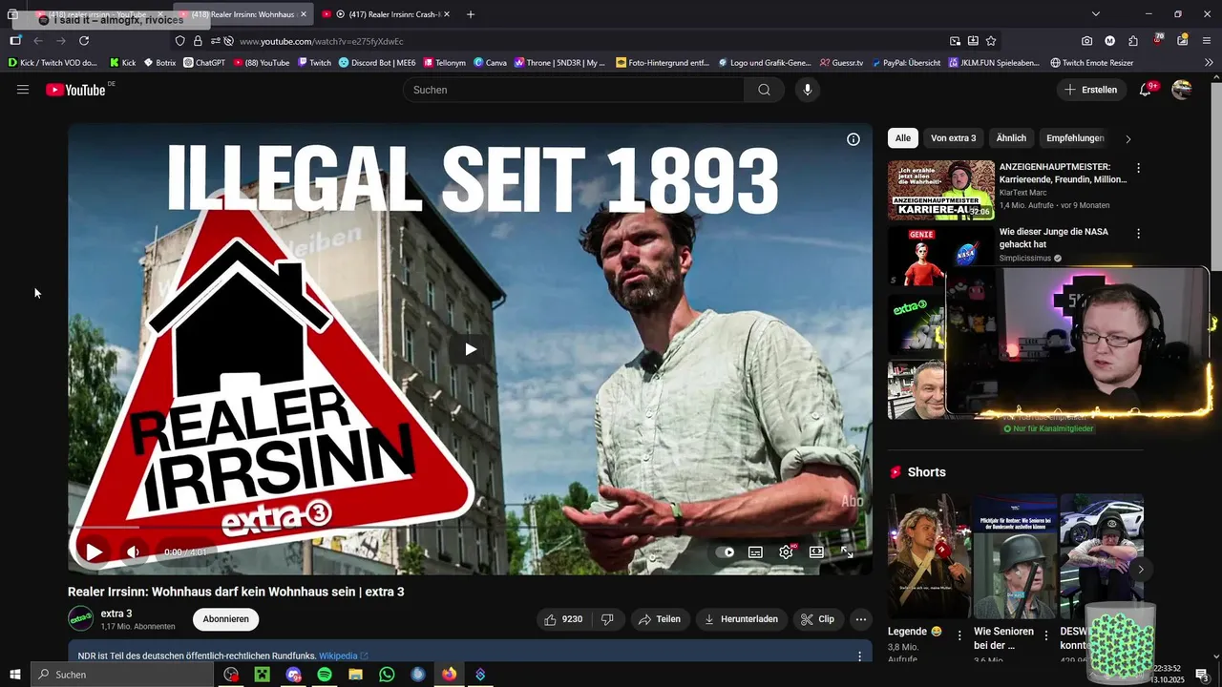Open Firefox from the taskbar
This screenshot has height=687, width=1222.
449,675
